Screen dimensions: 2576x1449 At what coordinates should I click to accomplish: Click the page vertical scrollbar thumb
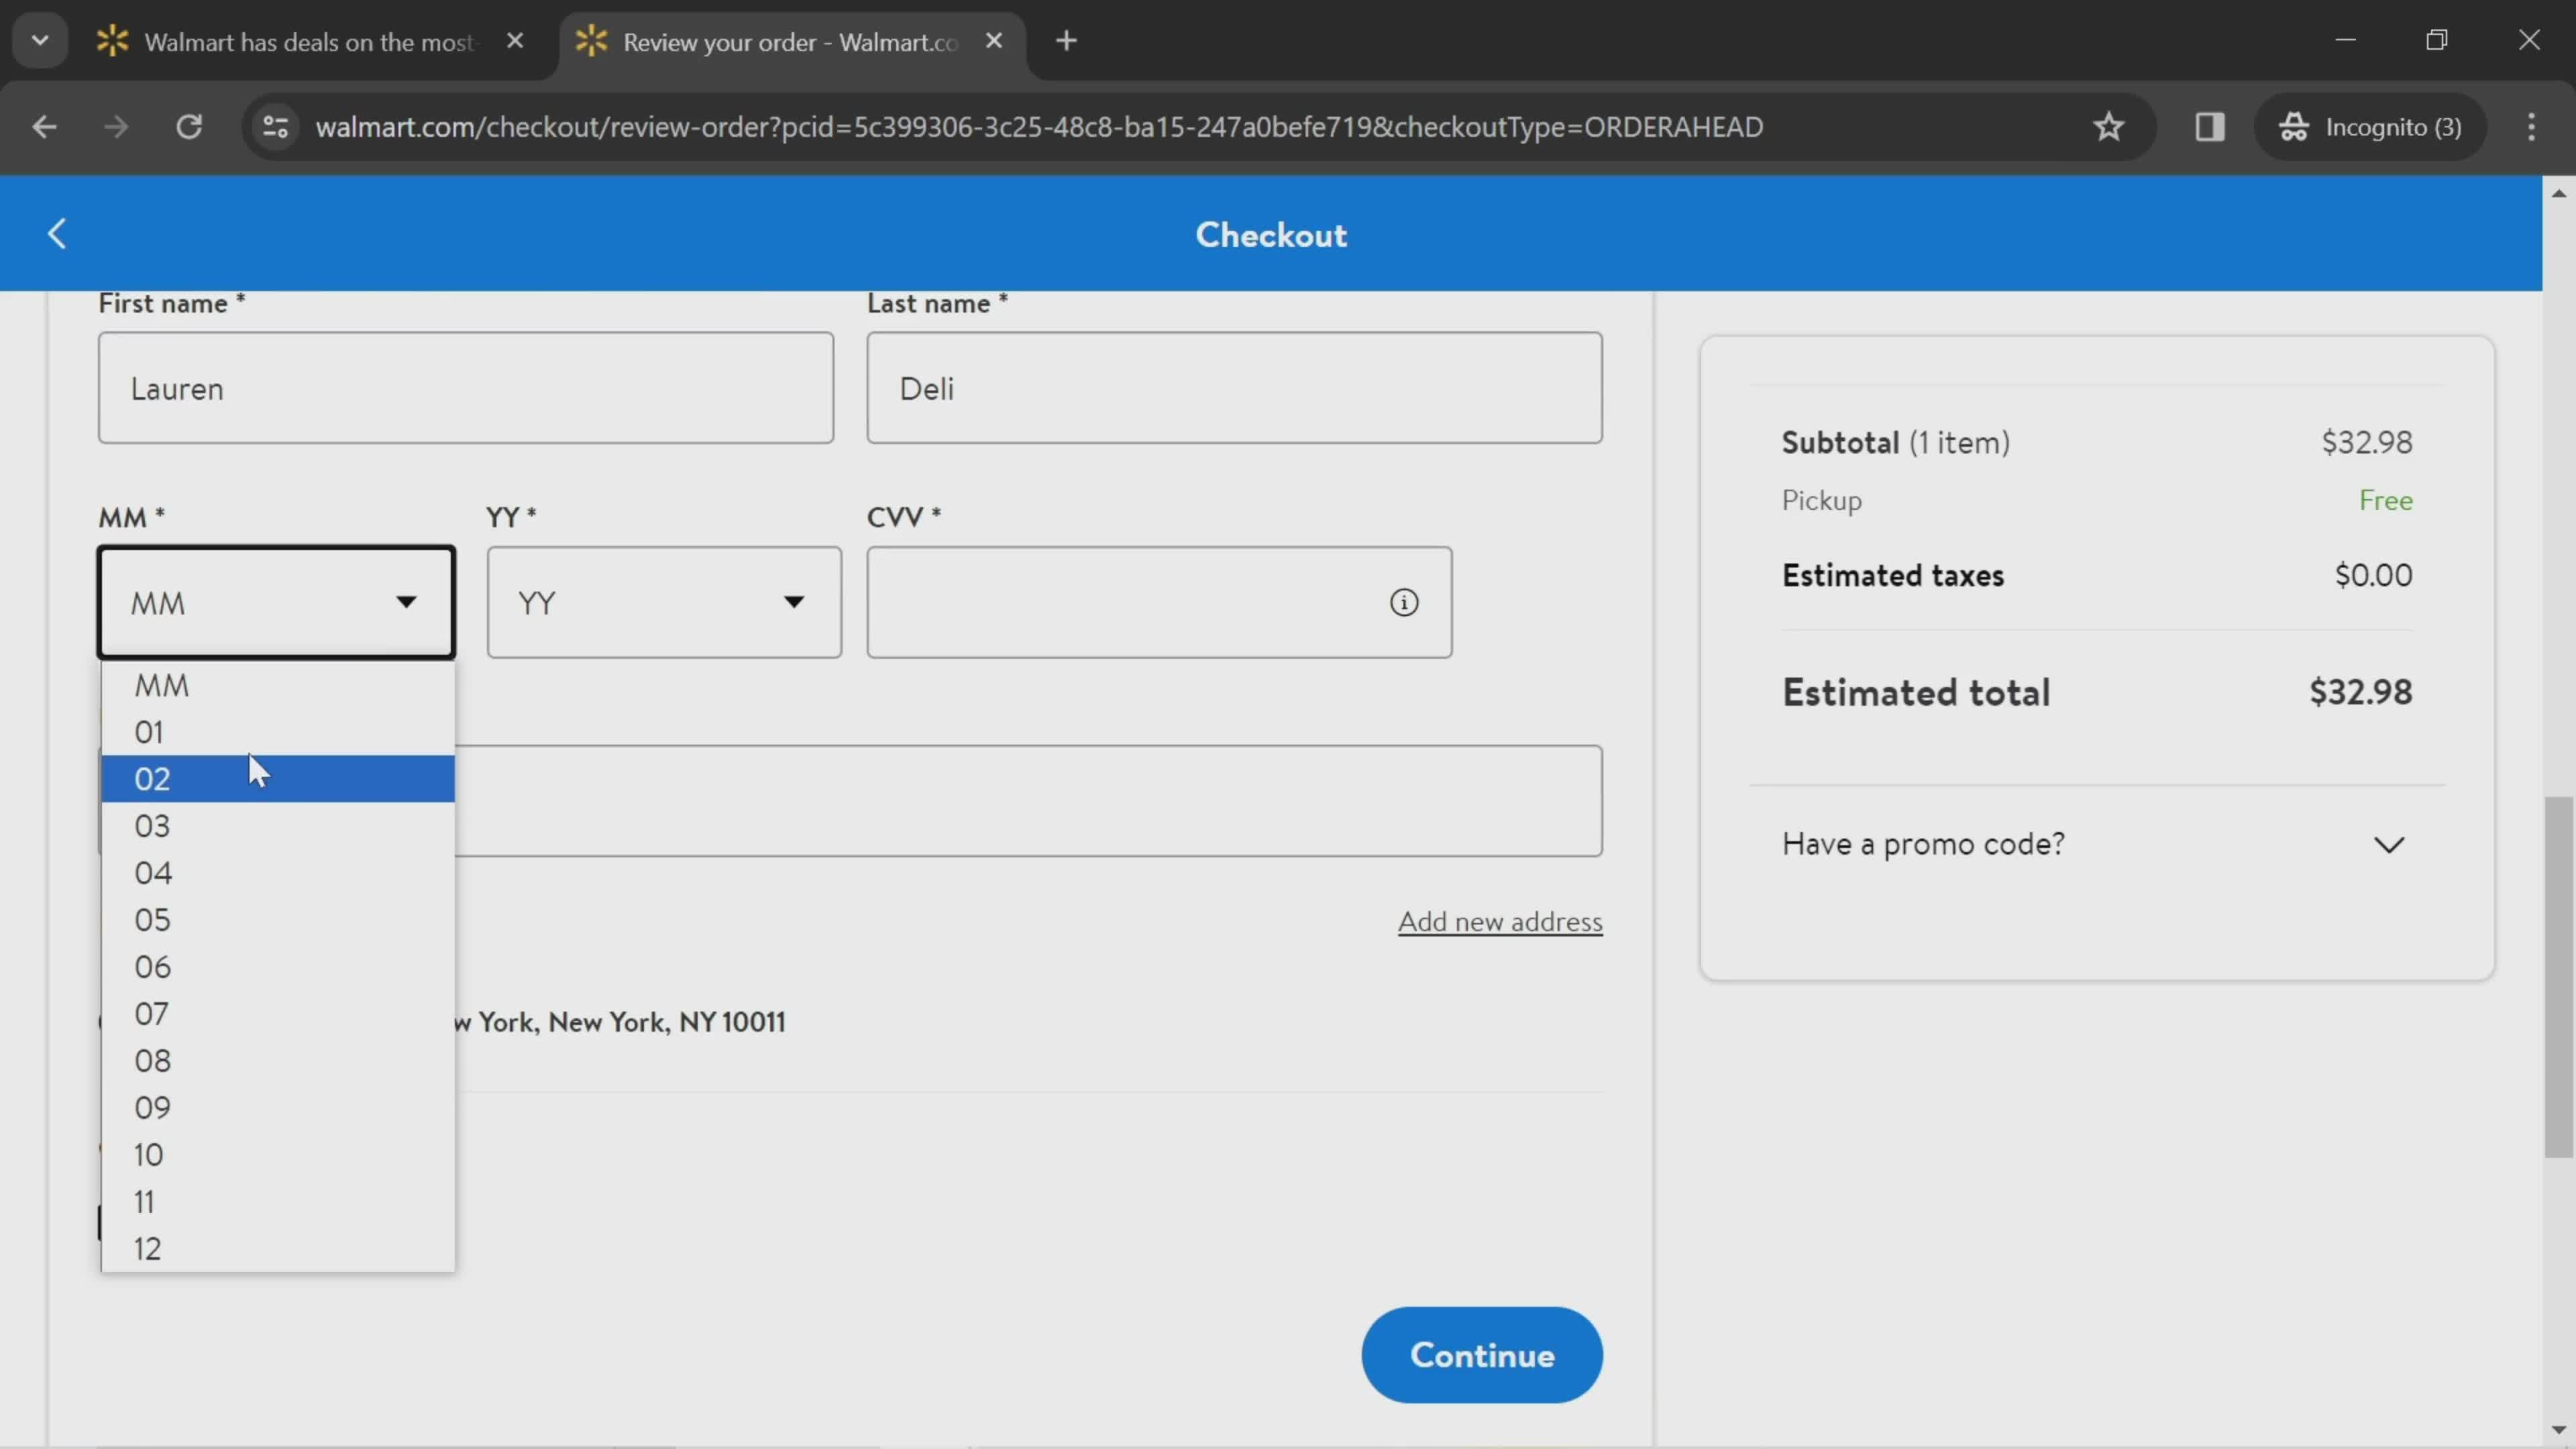tap(2559, 977)
